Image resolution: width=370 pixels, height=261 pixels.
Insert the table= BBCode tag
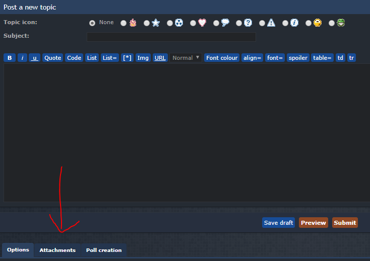(x=322, y=58)
